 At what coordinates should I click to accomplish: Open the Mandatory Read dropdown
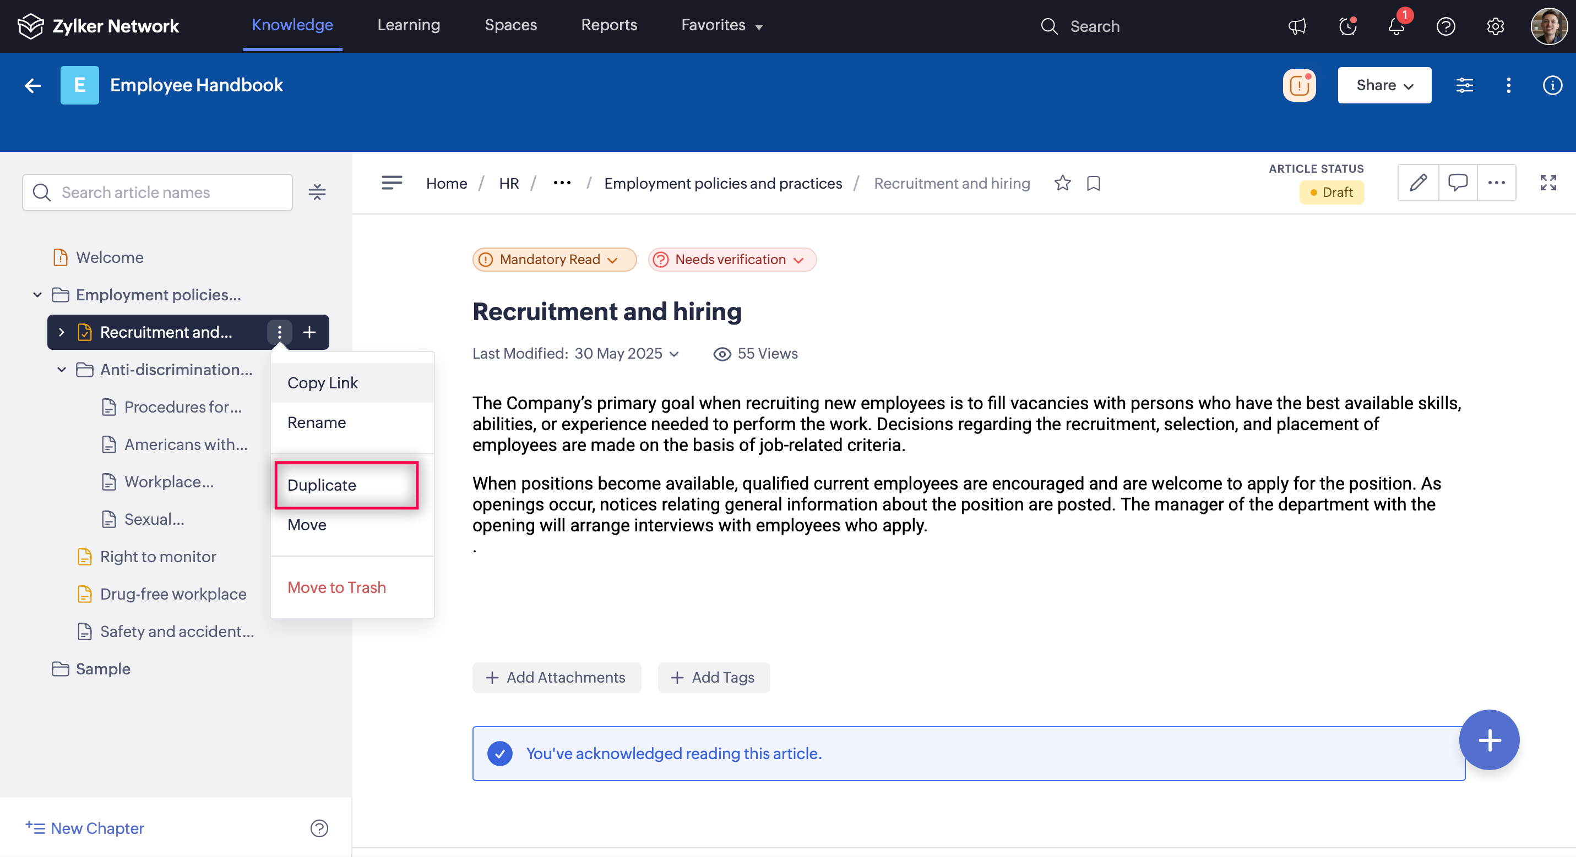[x=553, y=259]
